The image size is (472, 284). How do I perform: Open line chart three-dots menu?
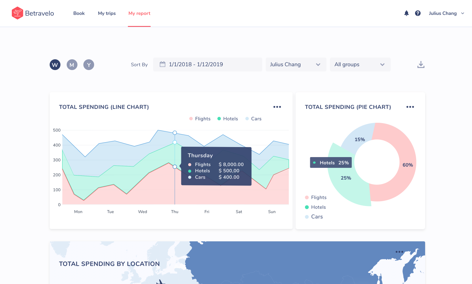coord(277,107)
